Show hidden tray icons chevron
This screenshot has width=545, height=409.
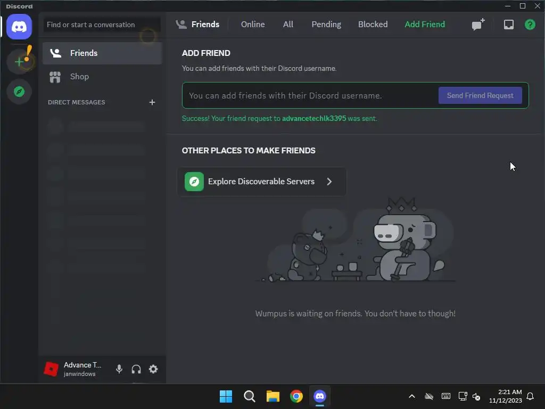click(411, 396)
